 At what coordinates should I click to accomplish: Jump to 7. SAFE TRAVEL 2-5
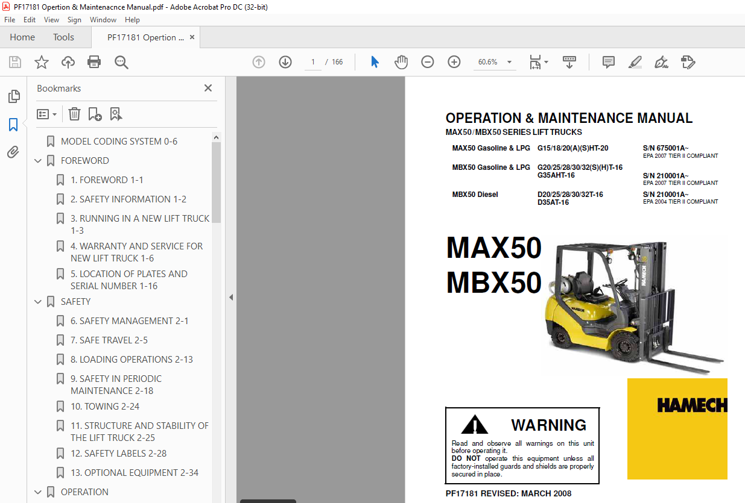pos(109,340)
